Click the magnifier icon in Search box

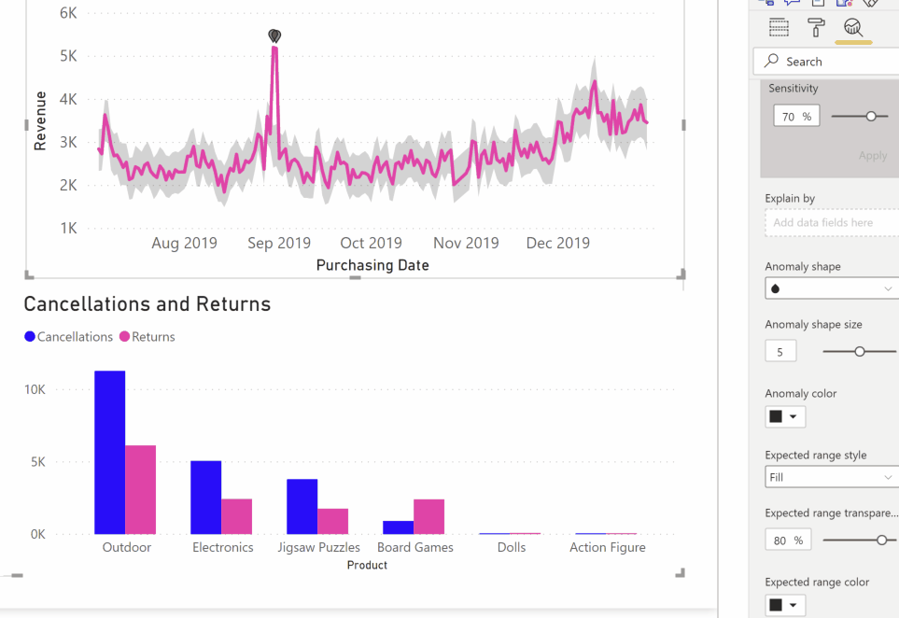click(771, 62)
